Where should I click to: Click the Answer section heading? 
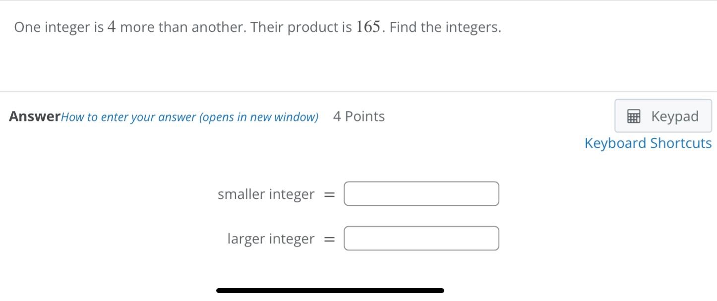33,116
